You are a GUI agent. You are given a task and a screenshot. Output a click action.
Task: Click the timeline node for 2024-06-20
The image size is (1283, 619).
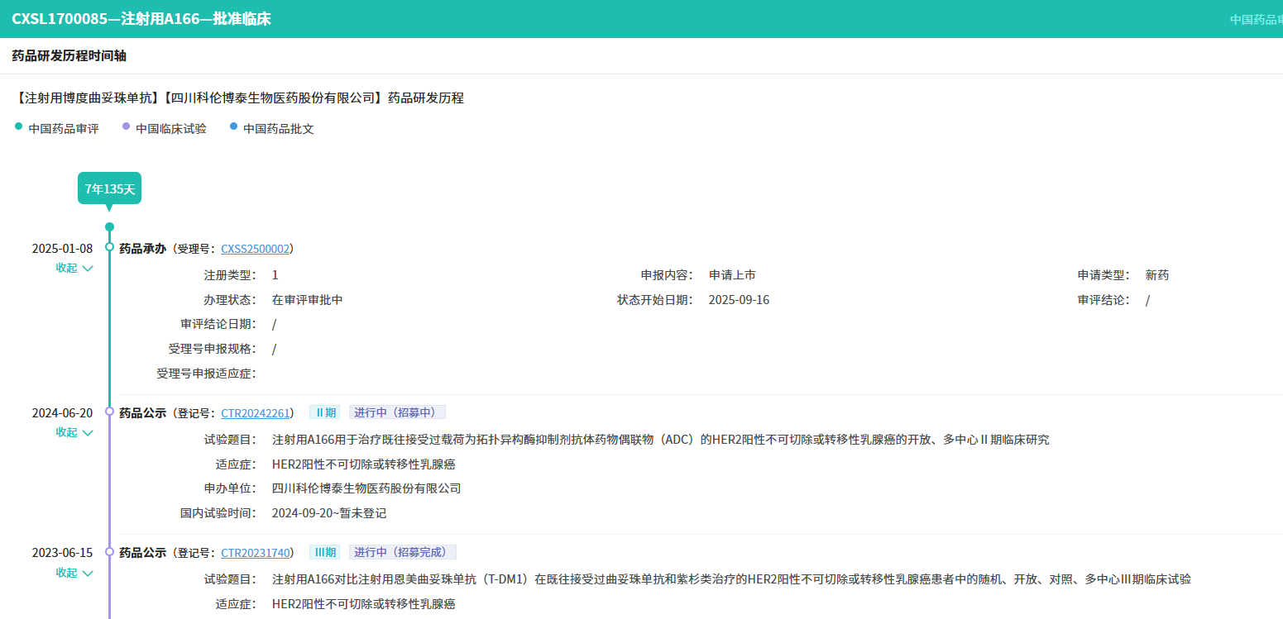point(109,412)
